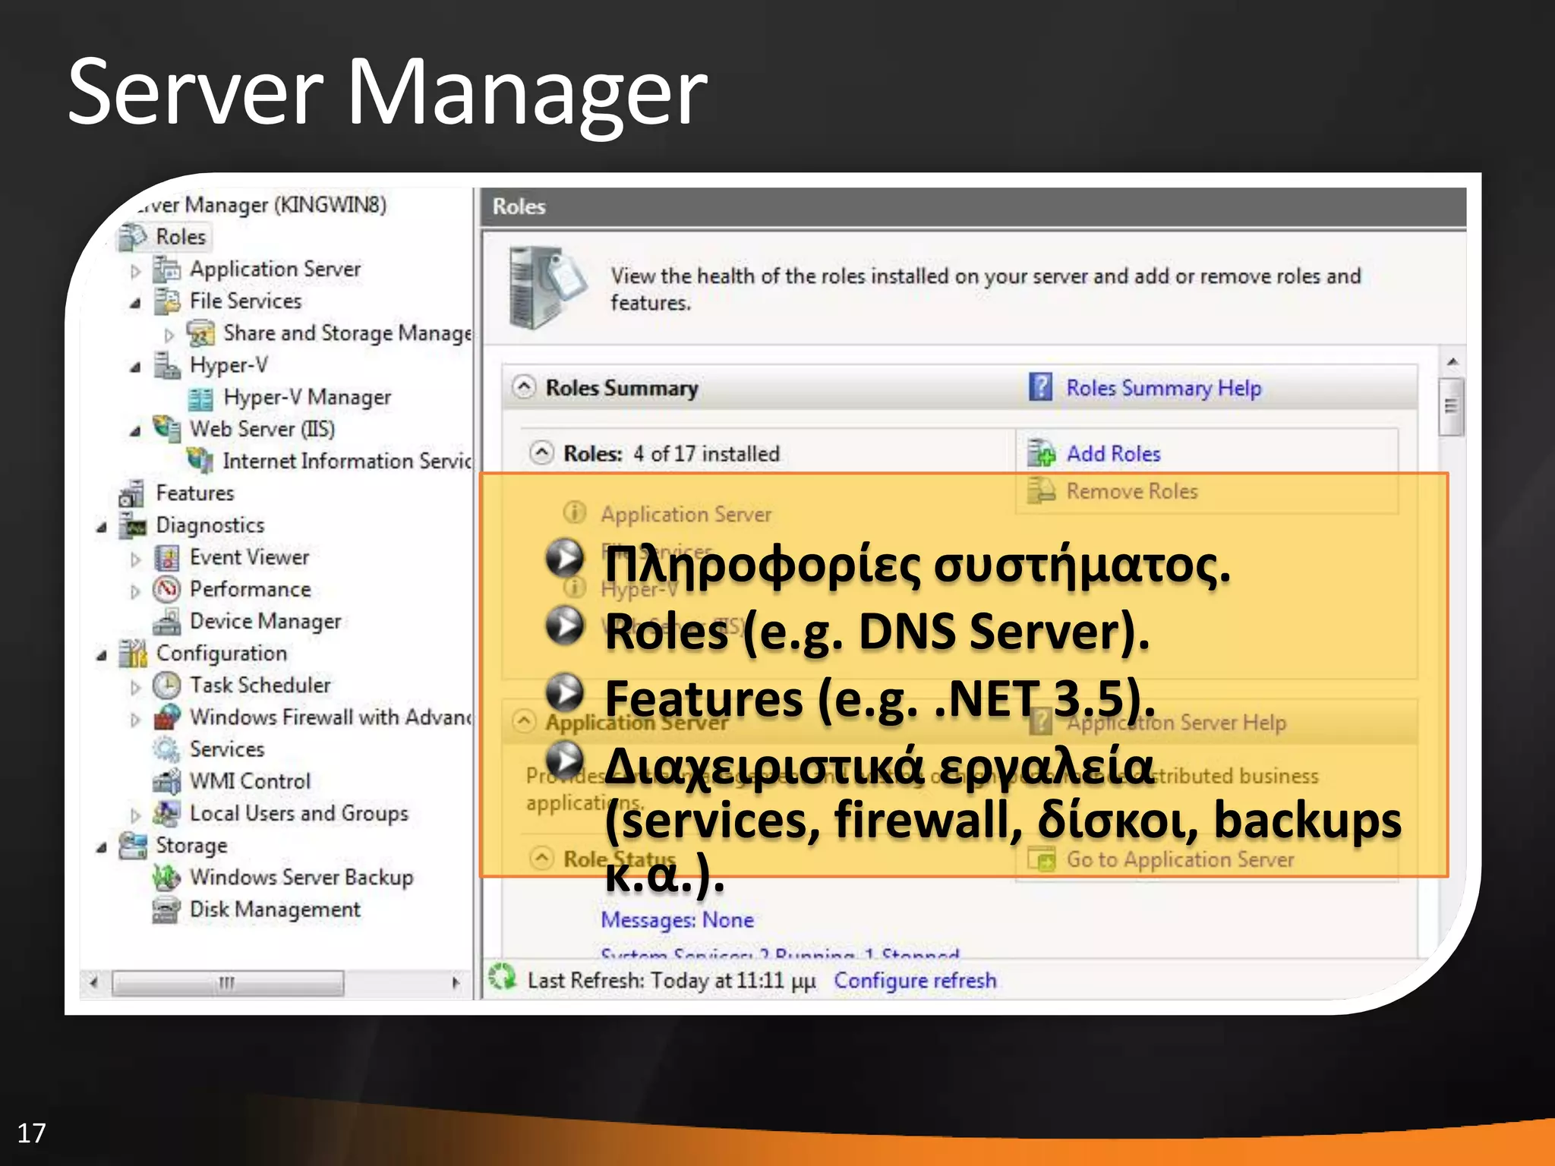Open the Roles Summary Help link
1555x1166 pixels.
tap(1163, 388)
